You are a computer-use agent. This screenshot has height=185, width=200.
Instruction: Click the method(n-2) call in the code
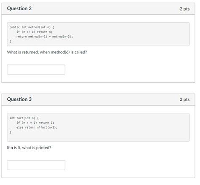62,37
